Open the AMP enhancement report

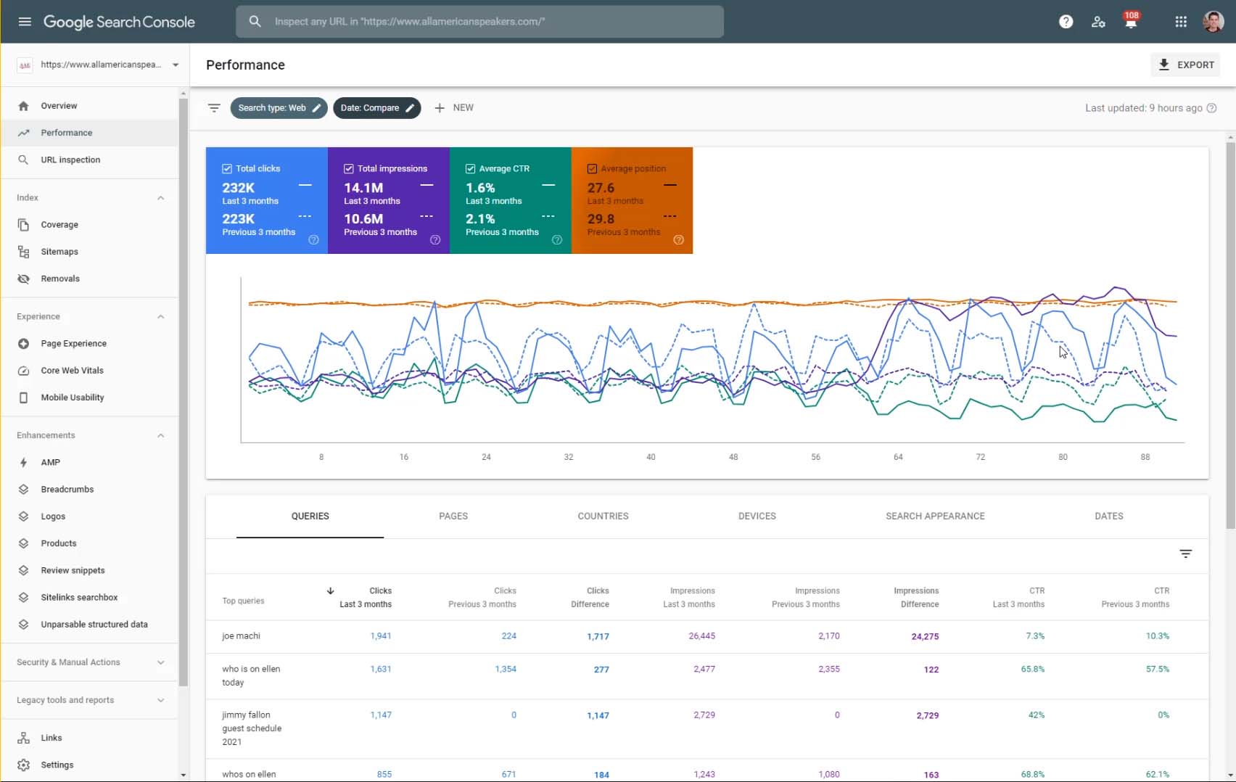click(x=89, y=462)
